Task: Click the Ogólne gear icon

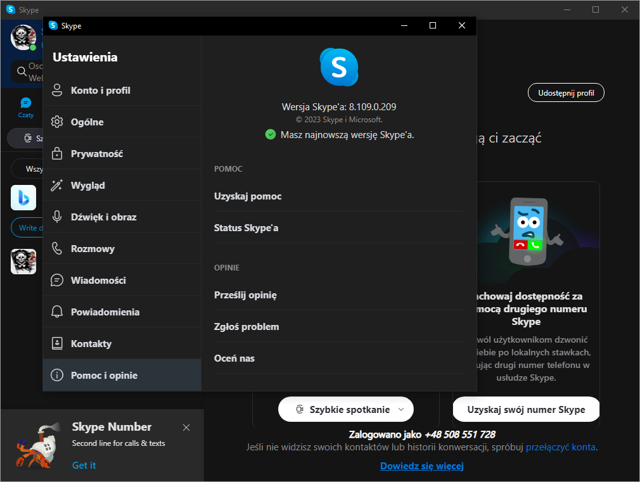Action: [x=57, y=122]
